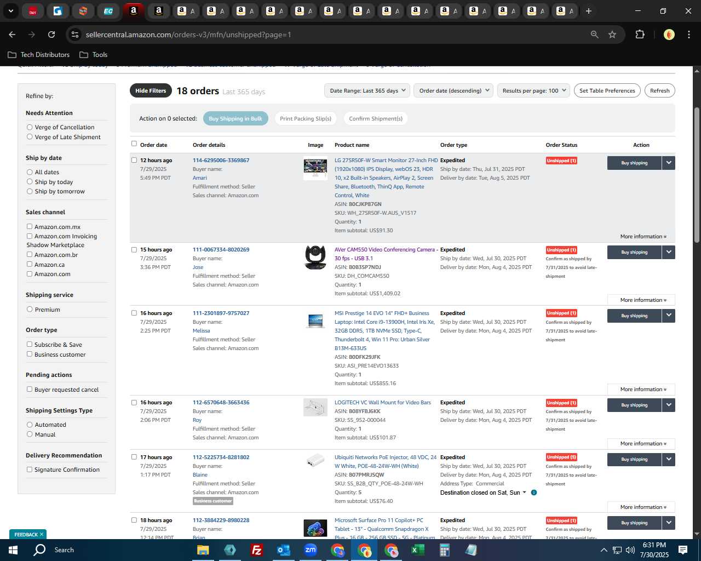
Task: Click the Hide Filters button
Action: click(151, 90)
